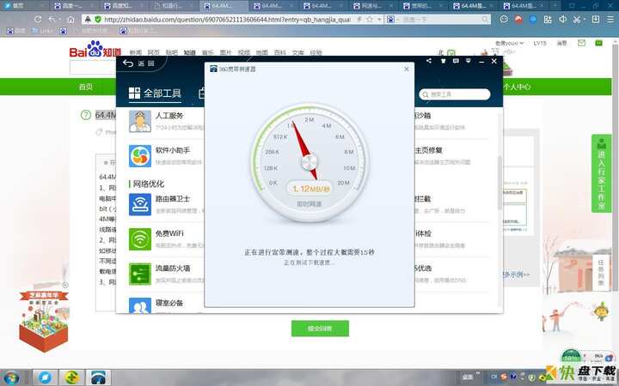Click the Windows Start button
Image resolution: width=619 pixels, height=386 pixels.
click(11, 377)
